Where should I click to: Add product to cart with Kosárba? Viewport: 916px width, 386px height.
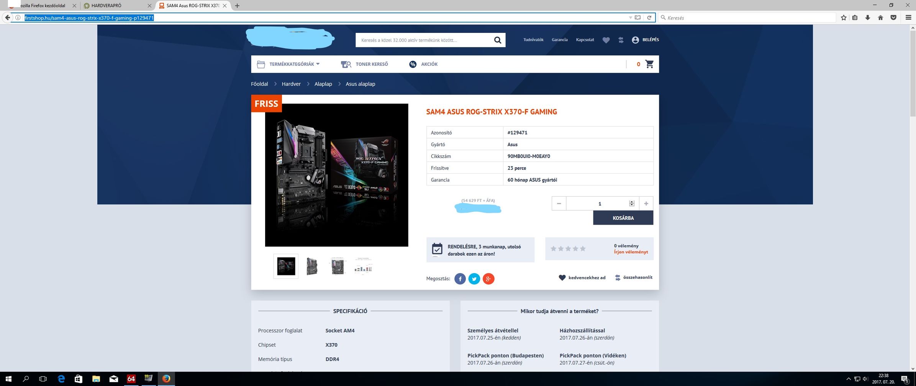pyautogui.click(x=623, y=218)
